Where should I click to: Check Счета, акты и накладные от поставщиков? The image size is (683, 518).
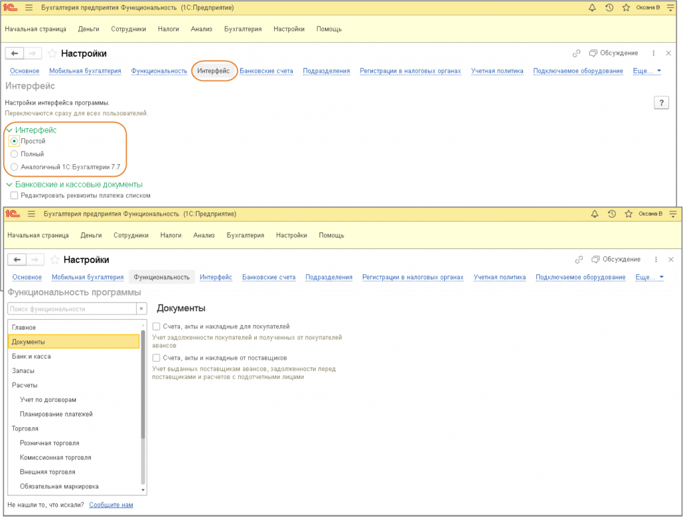coord(156,358)
